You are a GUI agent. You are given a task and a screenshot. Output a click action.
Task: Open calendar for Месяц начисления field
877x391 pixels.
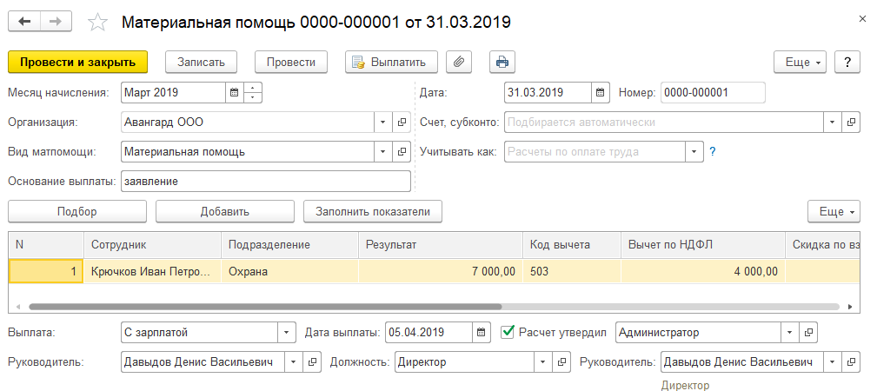click(x=234, y=92)
